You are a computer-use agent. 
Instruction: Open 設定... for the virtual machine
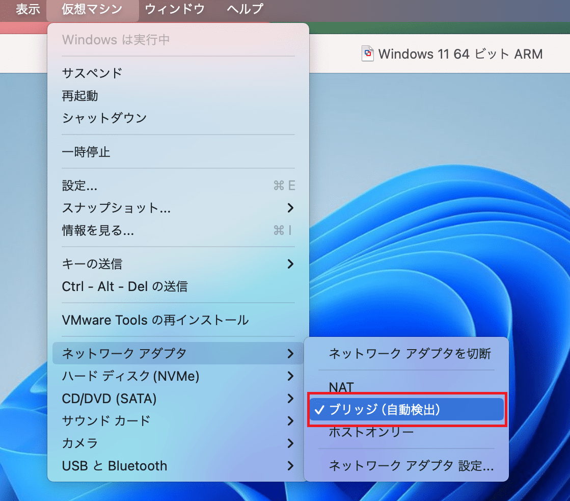(178, 186)
